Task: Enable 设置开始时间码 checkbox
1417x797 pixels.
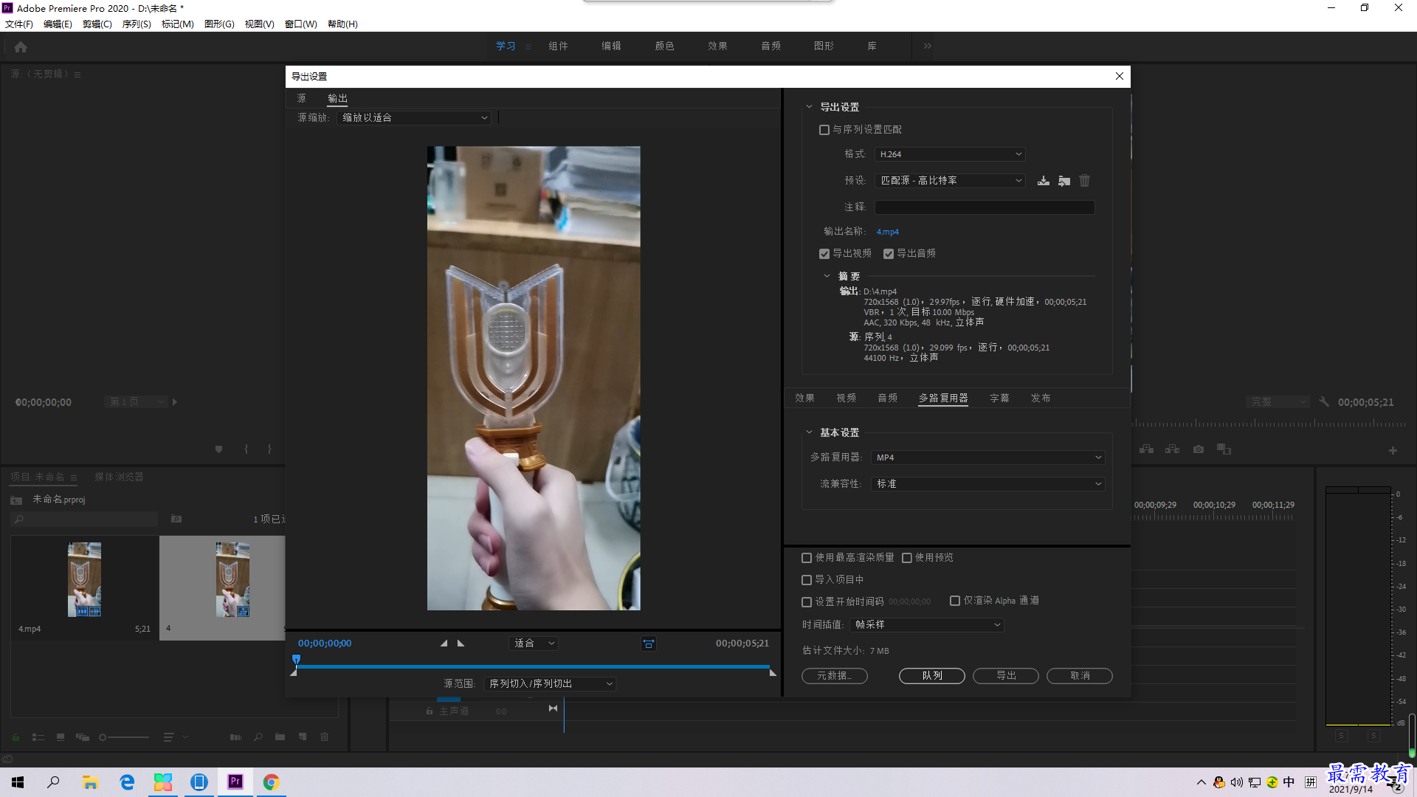Action: click(807, 602)
